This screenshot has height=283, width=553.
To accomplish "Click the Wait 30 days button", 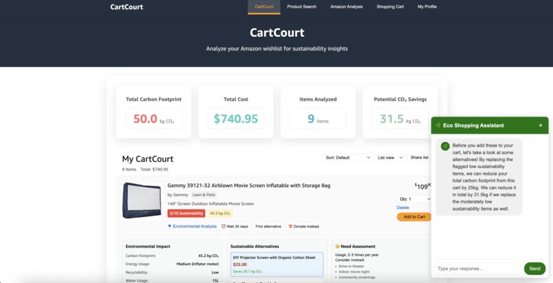I will (235, 226).
